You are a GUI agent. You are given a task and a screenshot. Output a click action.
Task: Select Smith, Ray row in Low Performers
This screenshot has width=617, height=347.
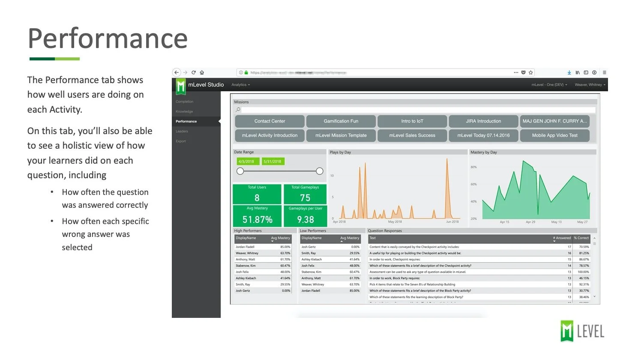pyautogui.click(x=330, y=253)
